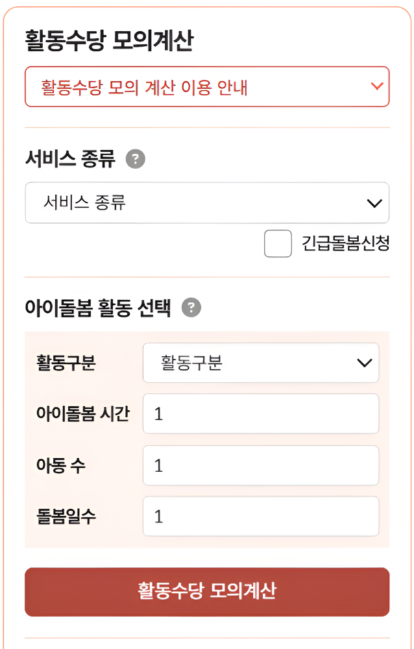Open the 활동구분 dropdown list
414x649 pixels.
(x=260, y=363)
